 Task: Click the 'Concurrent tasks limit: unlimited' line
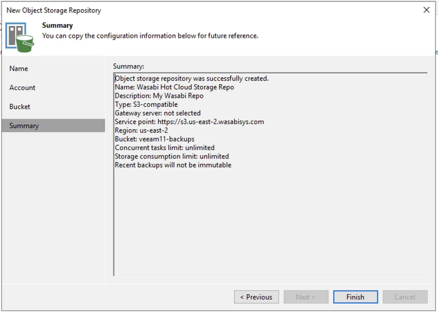(165, 148)
